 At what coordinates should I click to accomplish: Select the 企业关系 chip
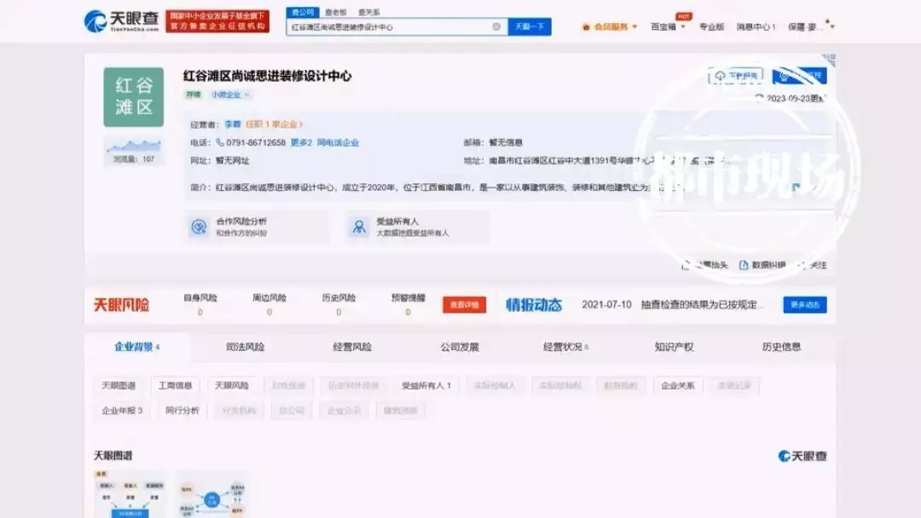pyautogui.click(x=678, y=385)
